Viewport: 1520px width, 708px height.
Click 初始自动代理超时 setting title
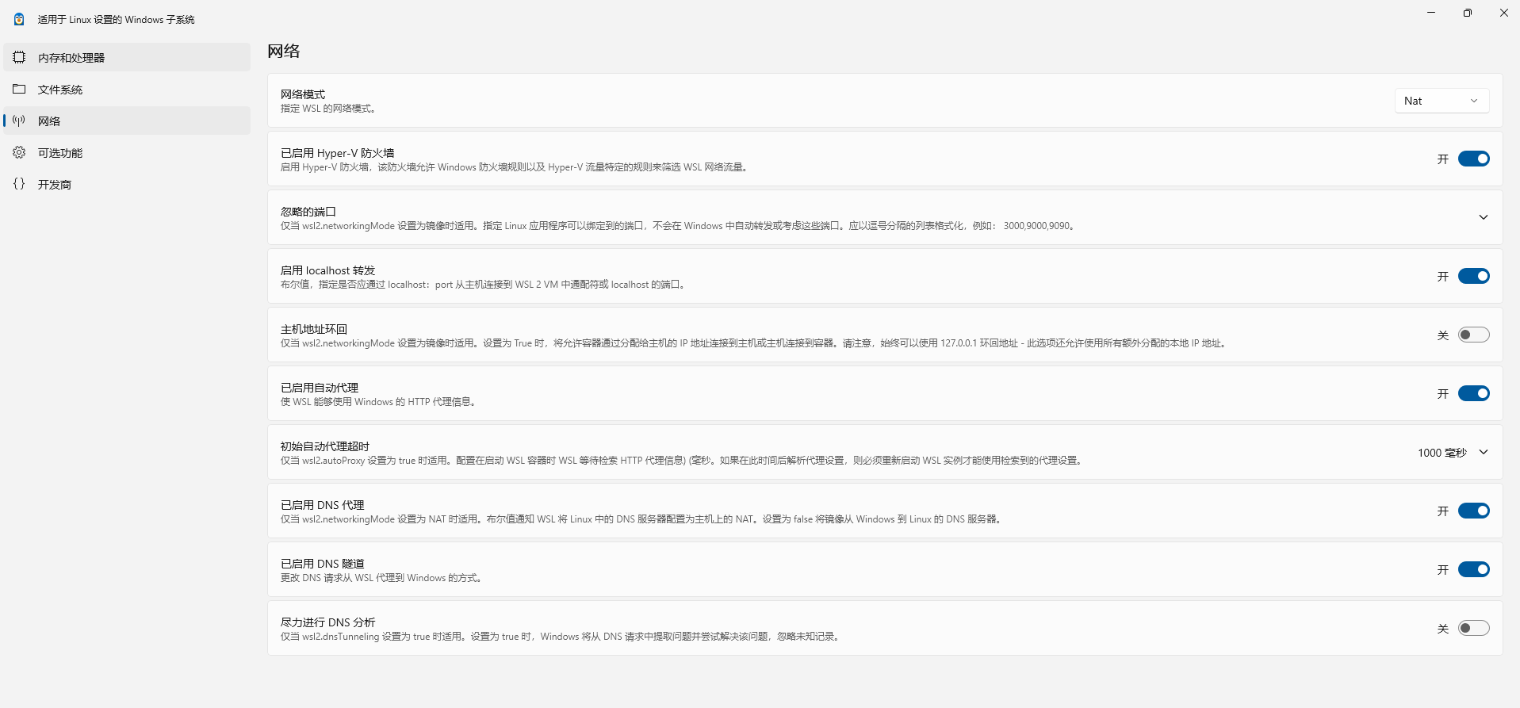[325, 446]
